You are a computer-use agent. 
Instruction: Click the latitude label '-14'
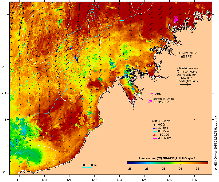[4, 14]
